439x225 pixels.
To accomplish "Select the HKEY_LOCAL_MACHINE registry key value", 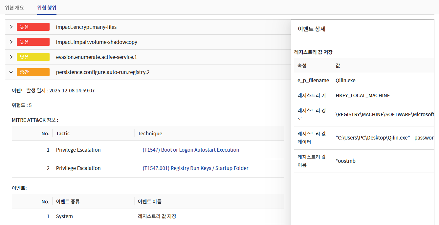I will [362, 95].
